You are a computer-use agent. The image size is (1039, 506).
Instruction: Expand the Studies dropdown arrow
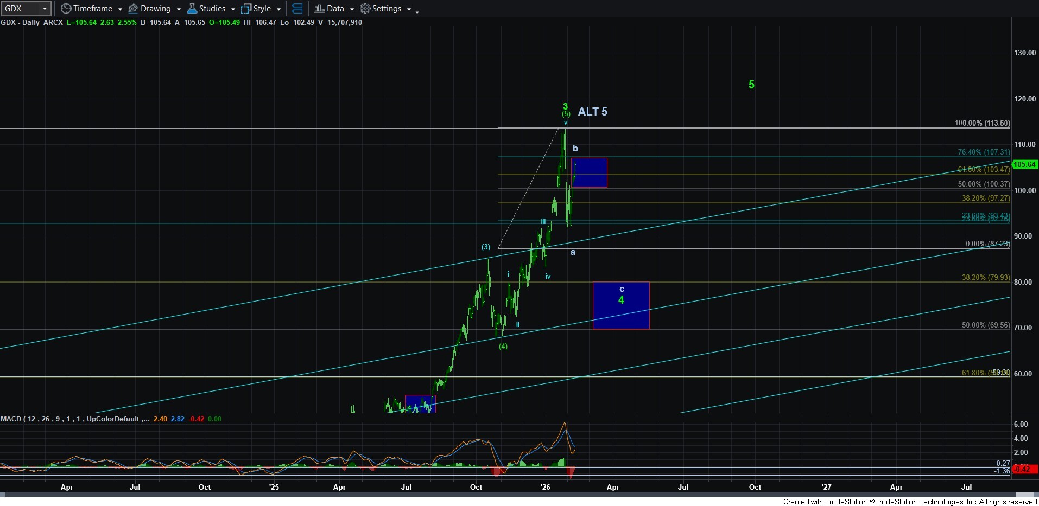tap(233, 9)
